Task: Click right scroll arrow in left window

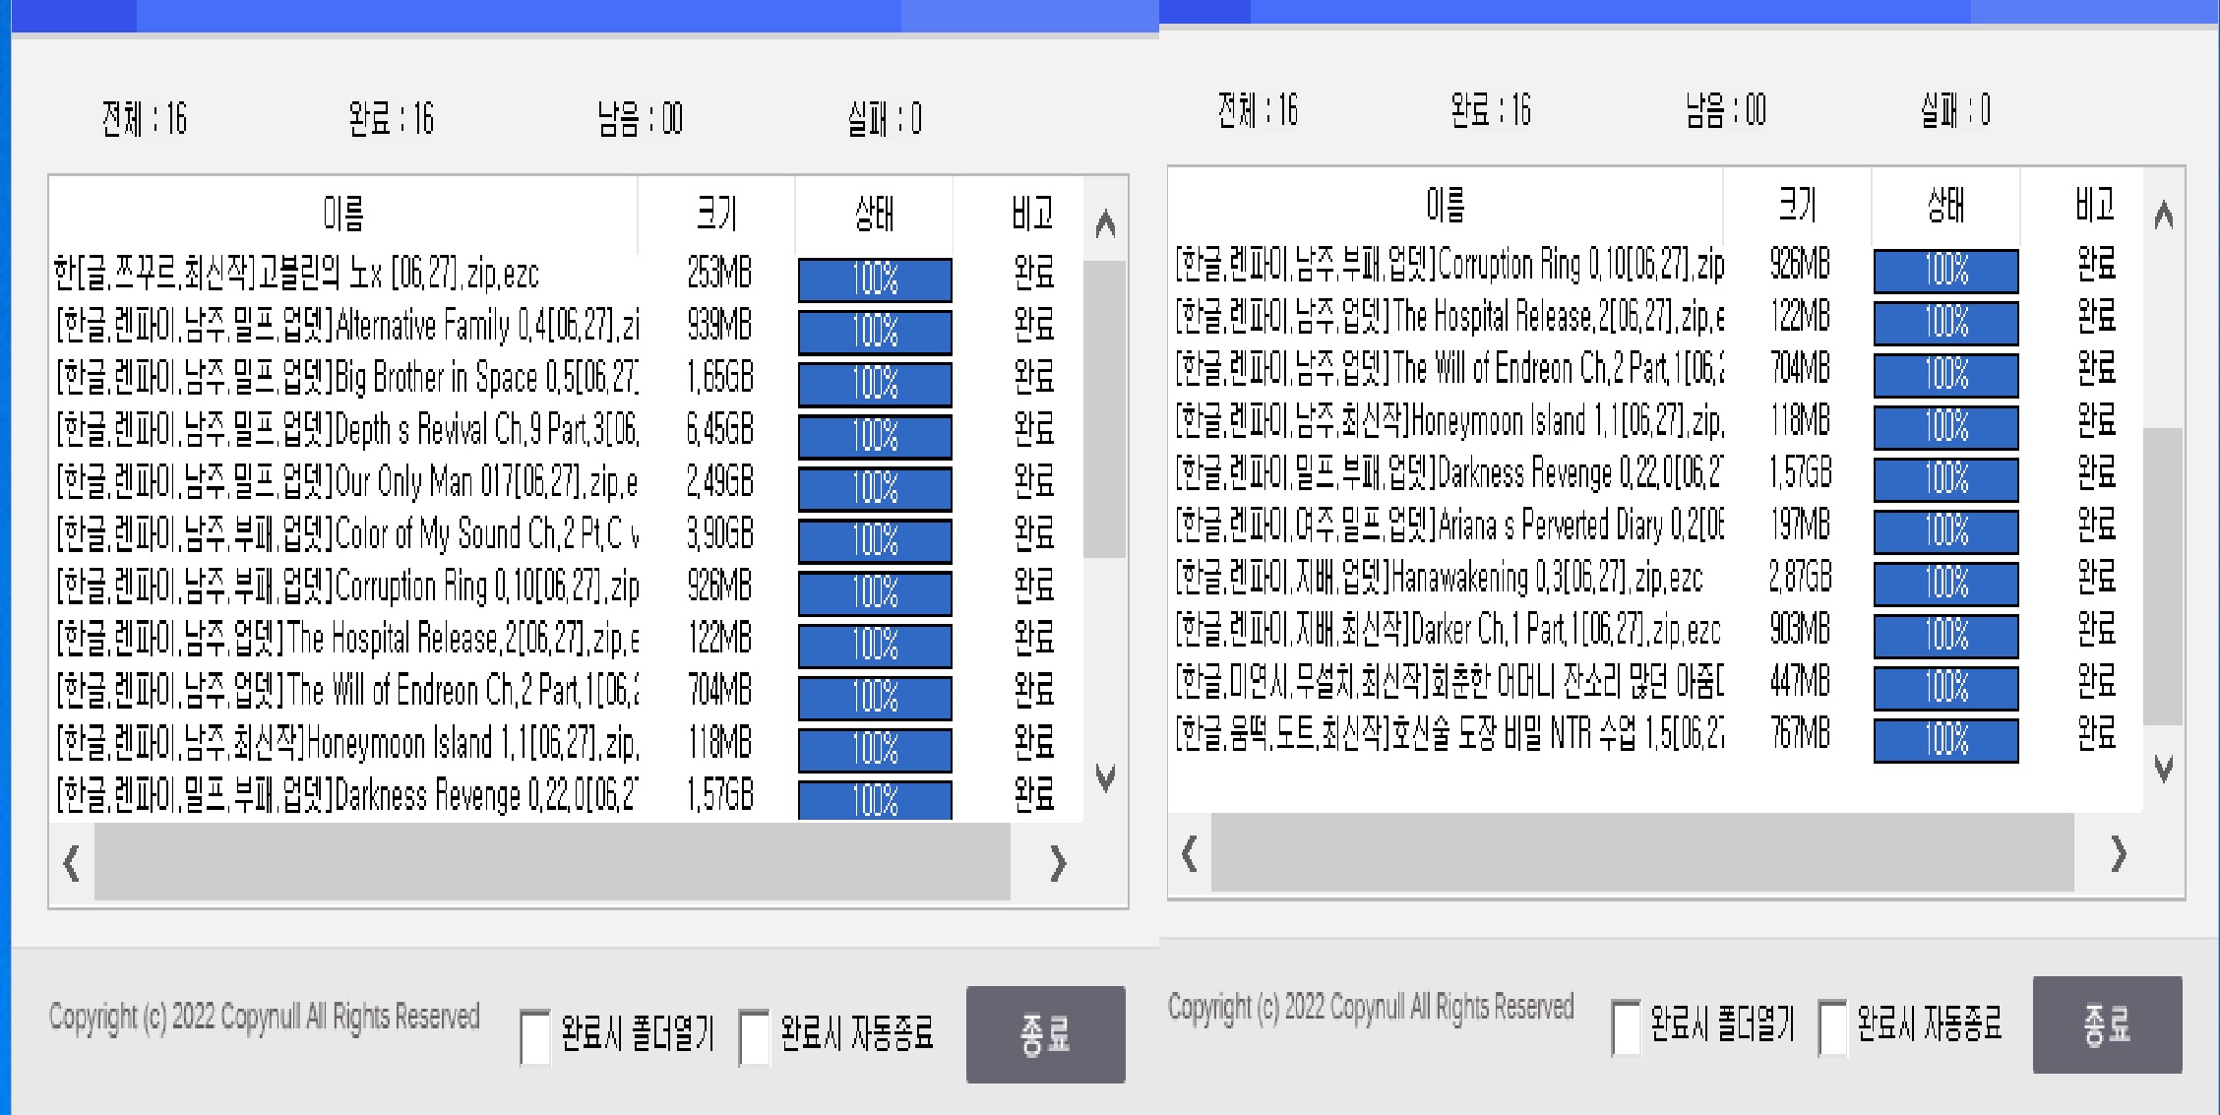Action: (x=1057, y=864)
